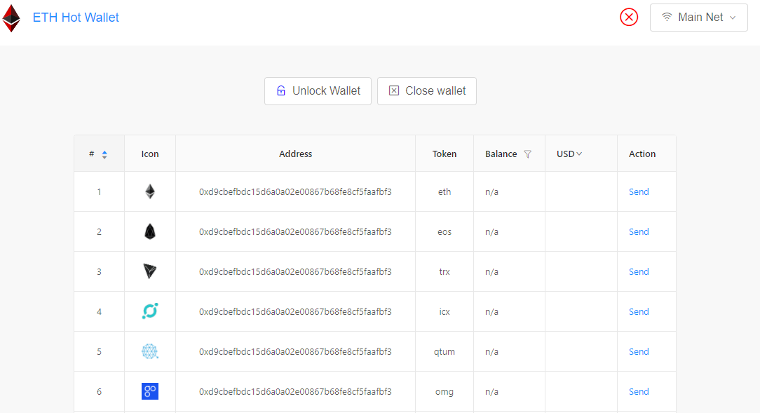Send from the icx row
This screenshot has width=760, height=413.
pyautogui.click(x=638, y=312)
